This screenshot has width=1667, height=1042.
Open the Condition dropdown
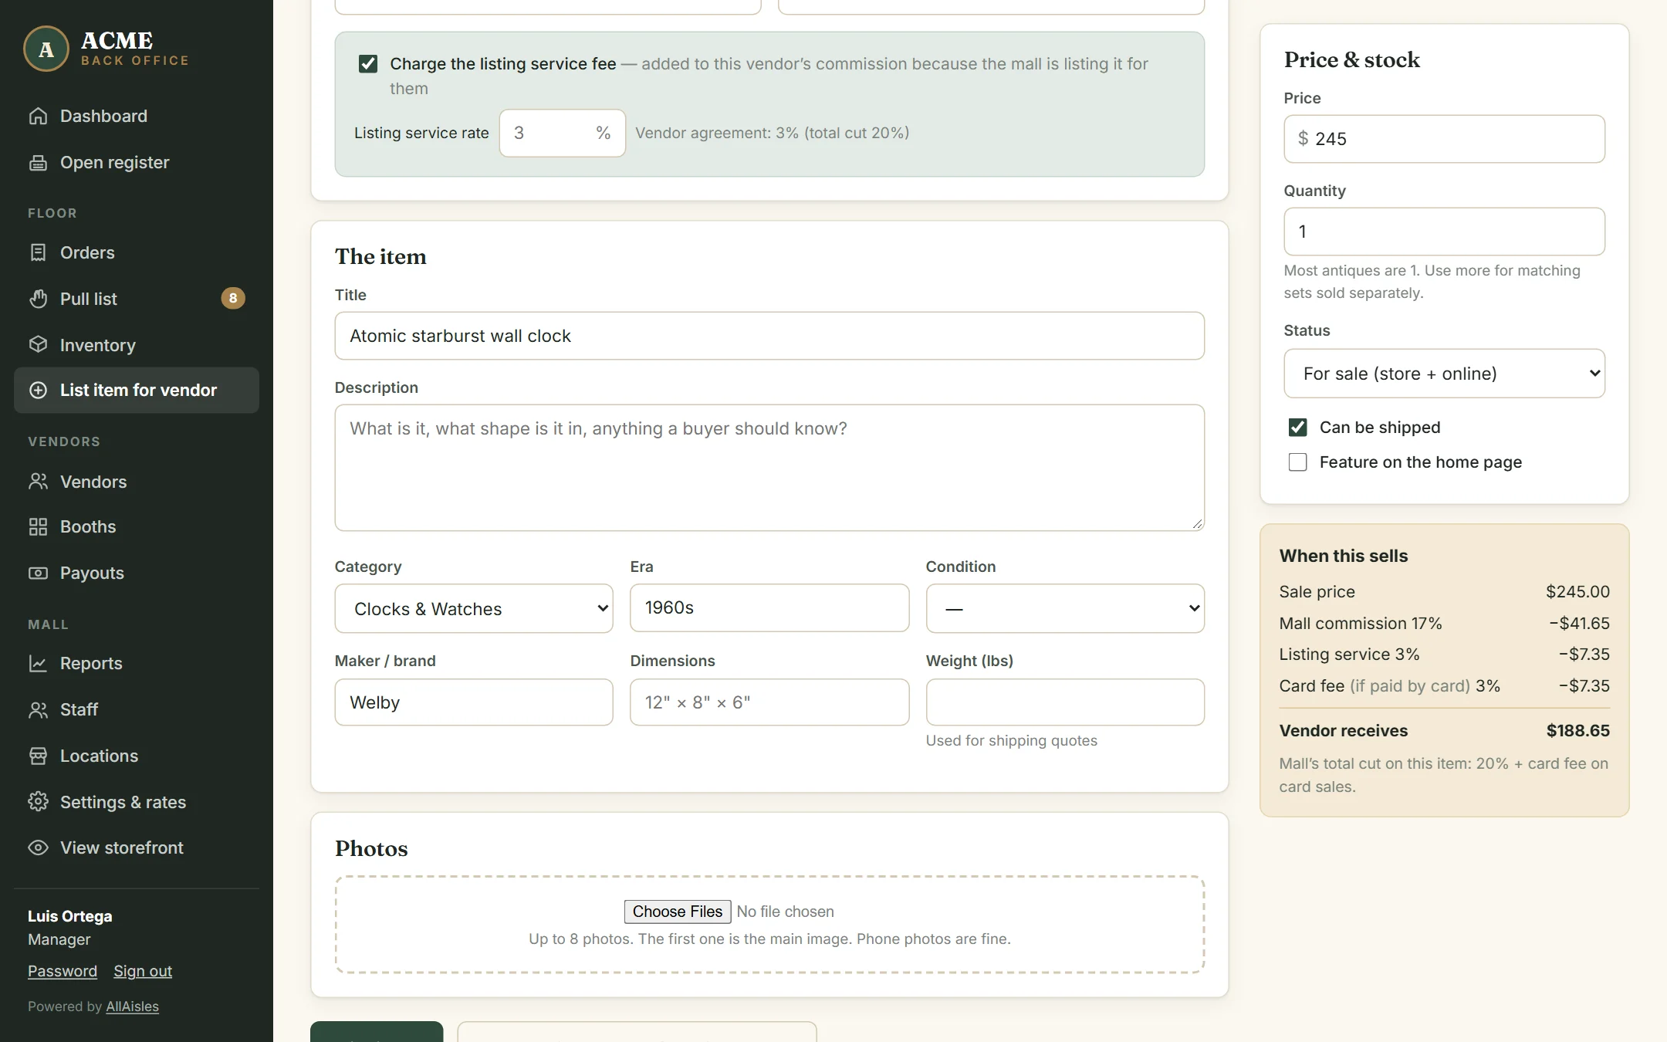1065,608
